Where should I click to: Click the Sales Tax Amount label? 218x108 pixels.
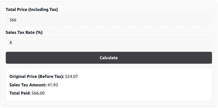pos(28,85)
